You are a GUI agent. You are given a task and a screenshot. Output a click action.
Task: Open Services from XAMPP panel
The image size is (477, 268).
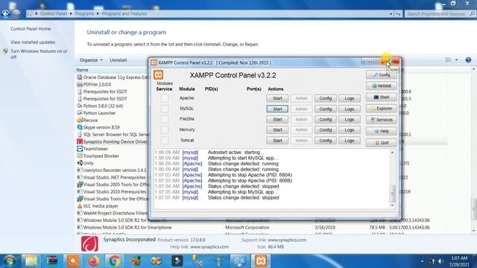click(x=382, y=120)
